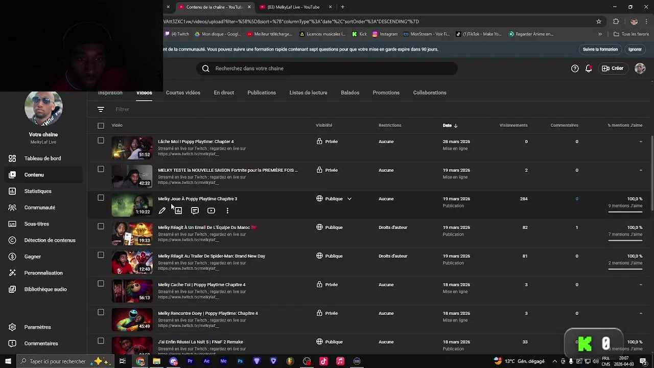Screen dimensions: 654x368
Task: Switch to the Publications tab
Action: click(262, 93)
